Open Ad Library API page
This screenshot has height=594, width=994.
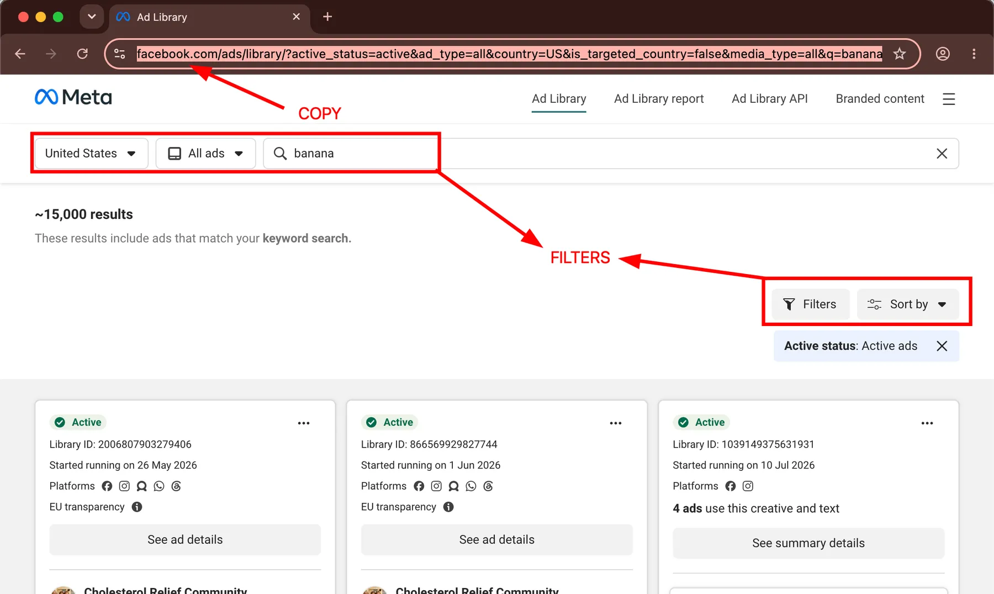click(770, 99)
